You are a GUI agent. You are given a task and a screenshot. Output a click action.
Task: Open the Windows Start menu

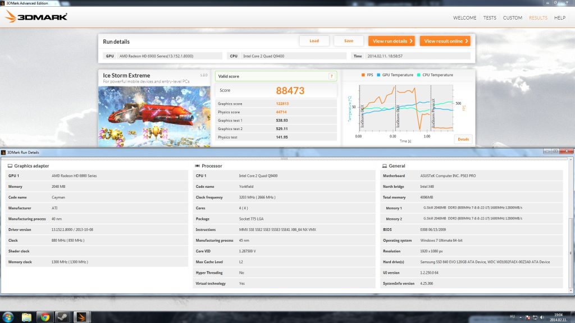pyautogui.click(x=8, y=317)
